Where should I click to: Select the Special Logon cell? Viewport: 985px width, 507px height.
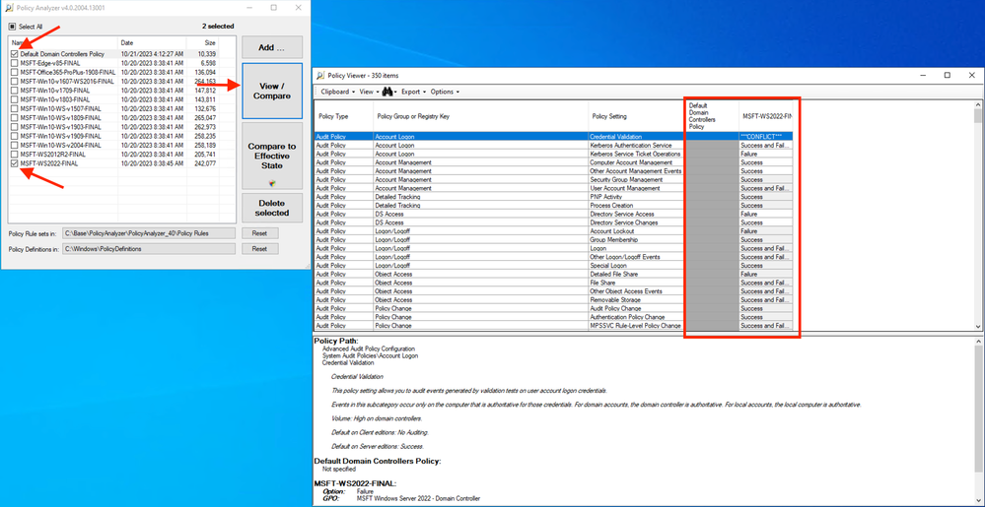tap(637, 266)
